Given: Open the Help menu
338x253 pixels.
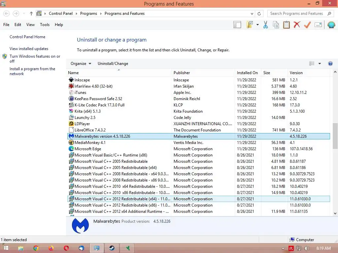Looking at the screenshot, I should coord(59,24).
